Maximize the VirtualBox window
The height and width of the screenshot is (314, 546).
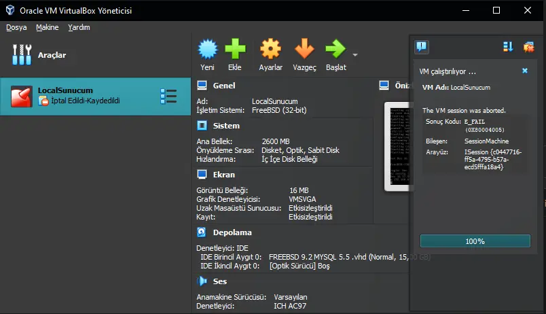496,10
